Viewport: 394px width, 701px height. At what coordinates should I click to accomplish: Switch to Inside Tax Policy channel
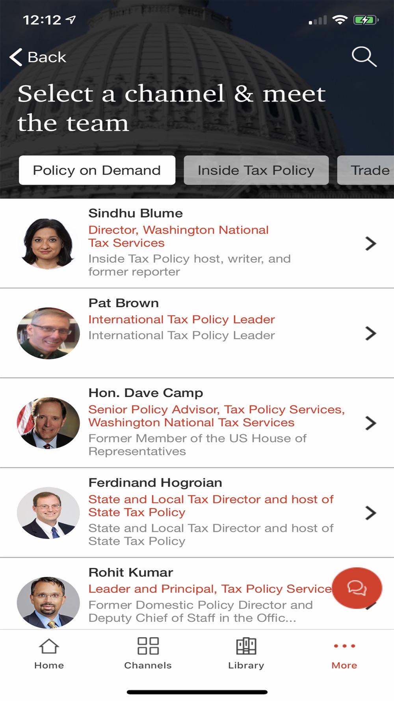tap(256, 170)
